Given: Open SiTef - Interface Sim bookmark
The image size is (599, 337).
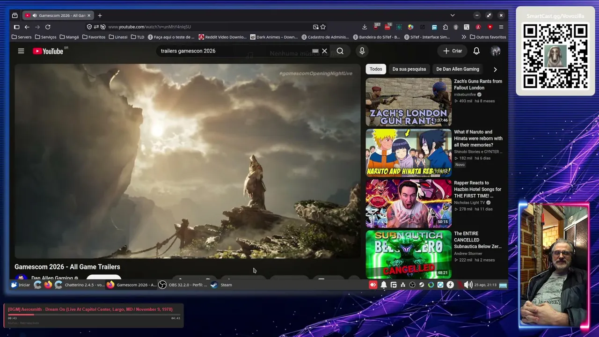Looking at the screenshot, I should 428,37.
